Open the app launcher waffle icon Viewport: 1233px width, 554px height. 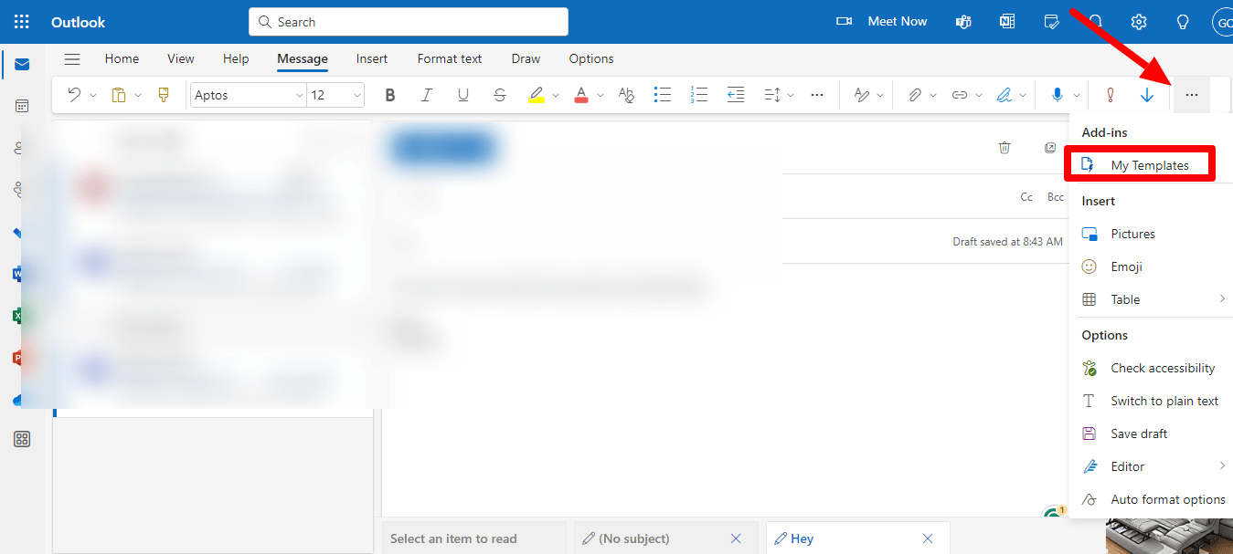coord(22,22)
